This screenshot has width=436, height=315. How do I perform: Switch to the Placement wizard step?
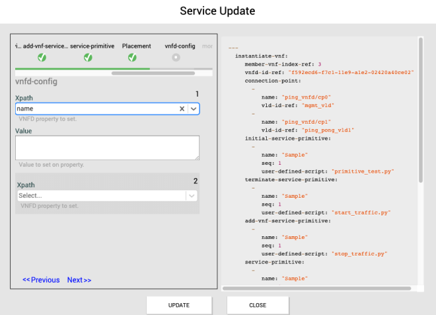[x=136, y=46]
